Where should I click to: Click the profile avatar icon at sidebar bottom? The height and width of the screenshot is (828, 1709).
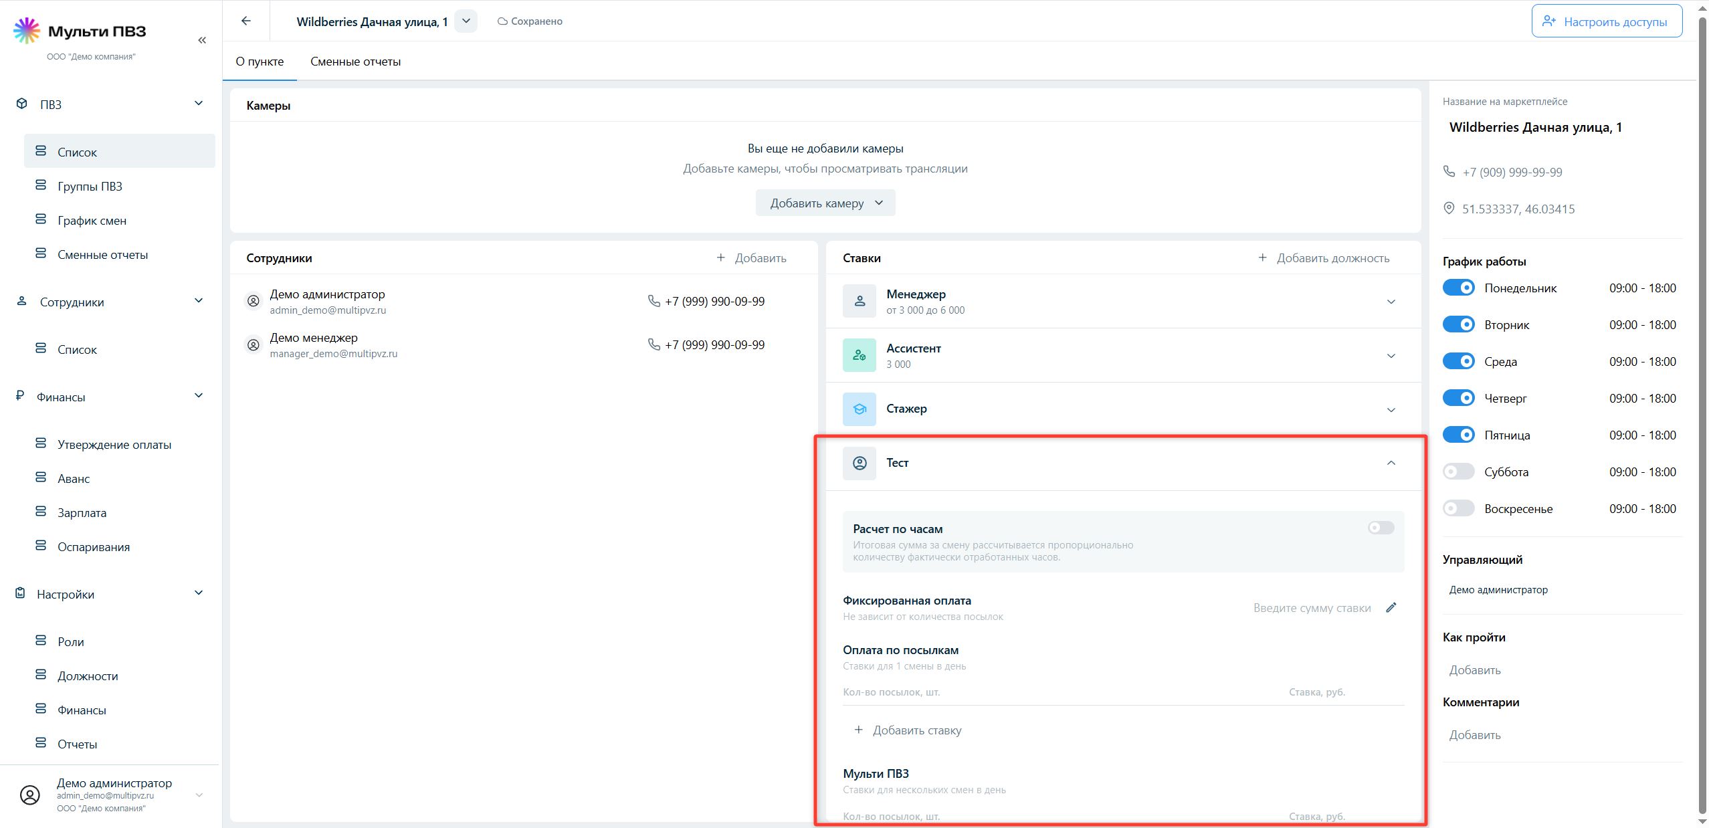click(30, 795)
